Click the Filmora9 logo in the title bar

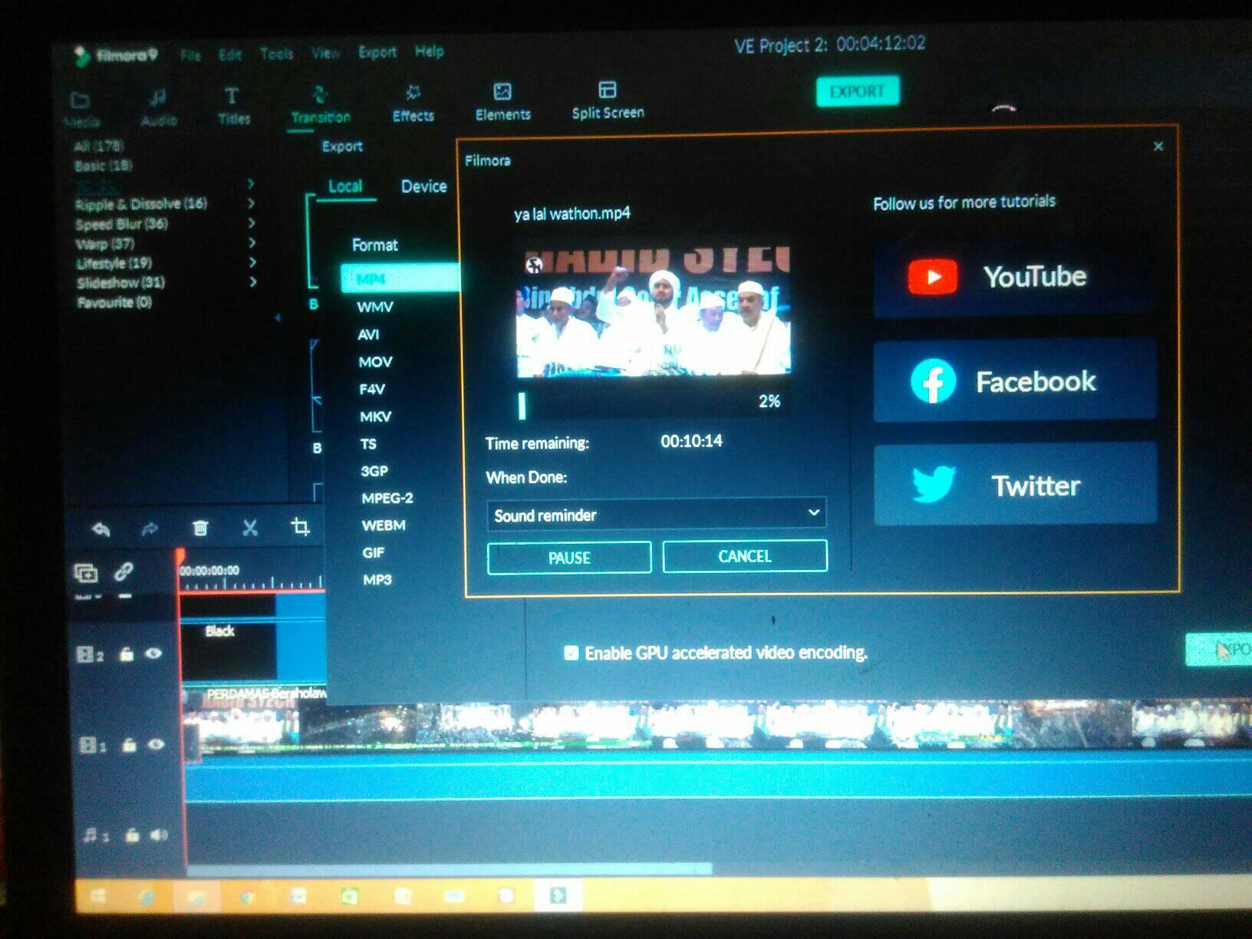point(116,55)
